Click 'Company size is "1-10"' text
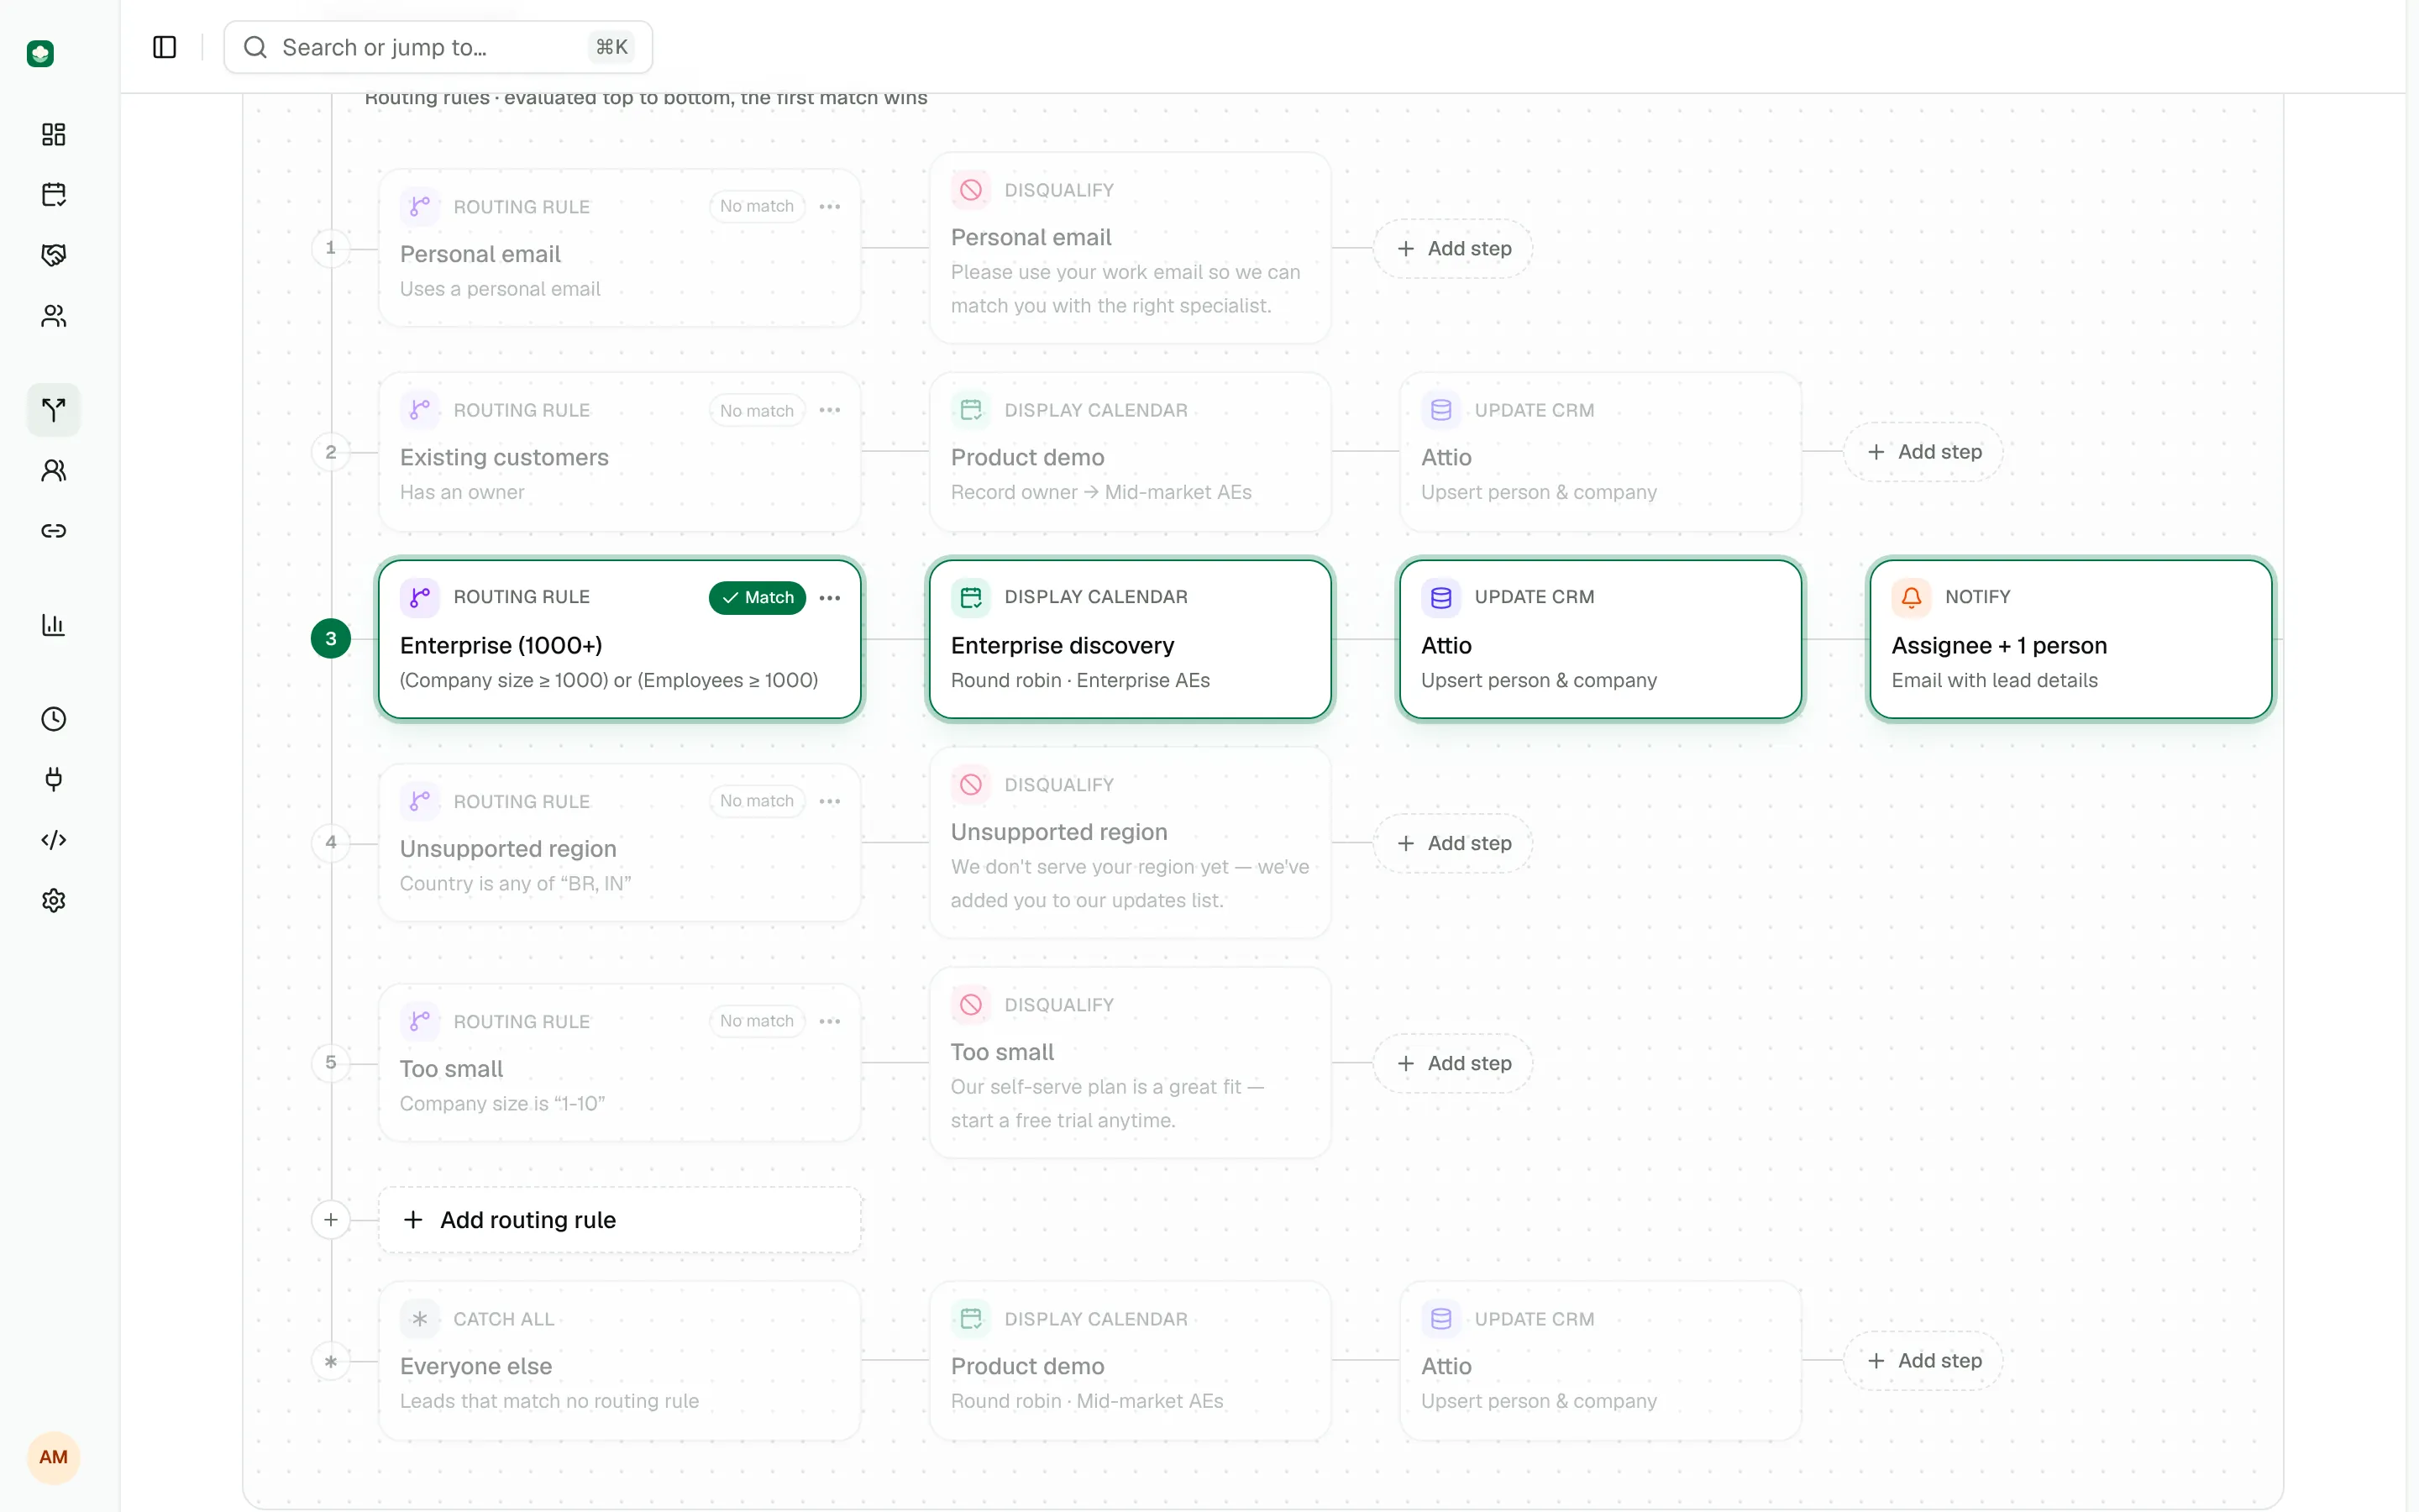2419x1512 pixels. pos(503,1104)
